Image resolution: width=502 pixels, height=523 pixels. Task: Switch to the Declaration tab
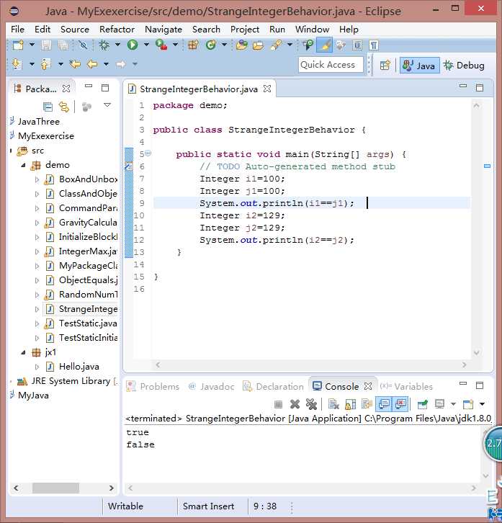coord(273,387)
